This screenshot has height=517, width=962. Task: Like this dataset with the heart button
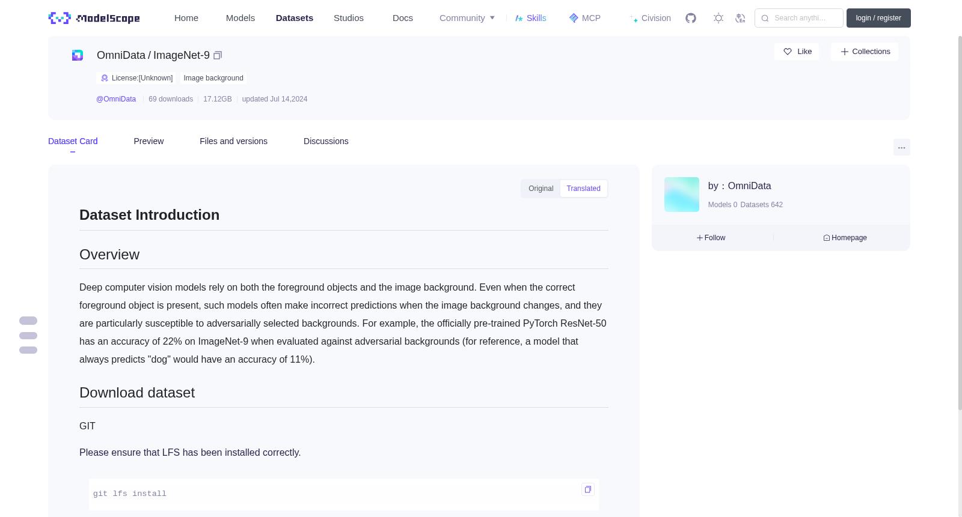pyautogui.click(x=797, y=52)
